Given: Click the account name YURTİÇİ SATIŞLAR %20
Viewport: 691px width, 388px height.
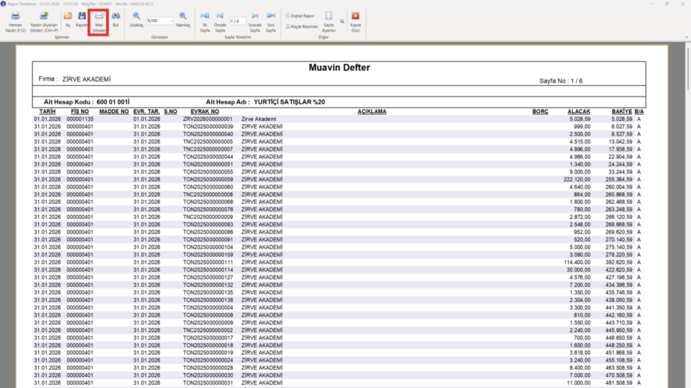Looking at the screenshot, I should (x=289, y=102).
